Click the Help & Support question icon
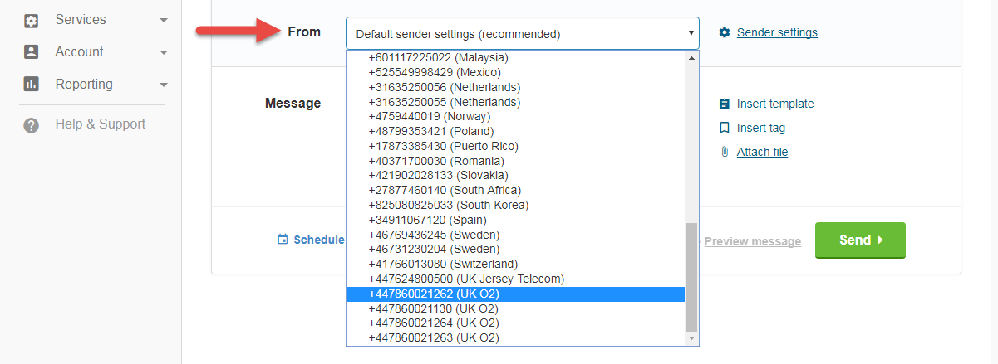Viewport: 998px width, 364px height. [x=32, y=125]
